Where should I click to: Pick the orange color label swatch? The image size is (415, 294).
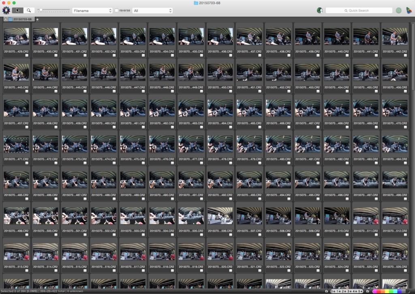[383, 291]
